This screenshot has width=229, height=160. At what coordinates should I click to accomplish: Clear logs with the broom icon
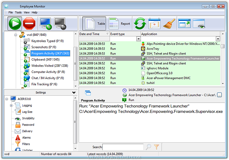[169, 23]
